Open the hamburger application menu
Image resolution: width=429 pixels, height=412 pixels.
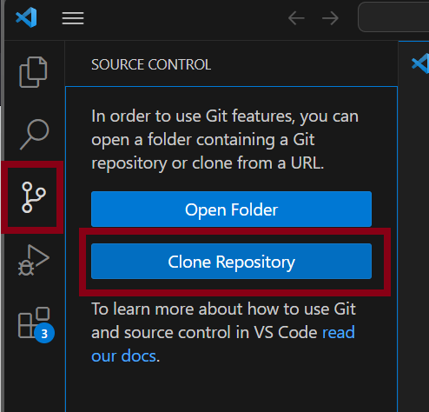(73, 18)
